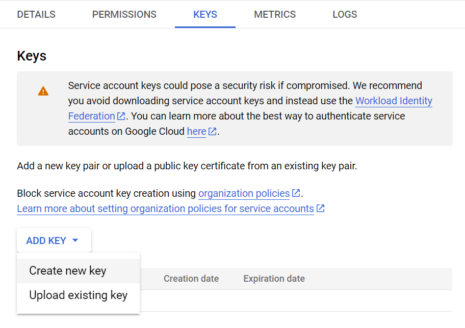Viewport: 465px width, 328px height.
Task: Choose "Create new key" from the menu
Action: (x=66, y=271)
